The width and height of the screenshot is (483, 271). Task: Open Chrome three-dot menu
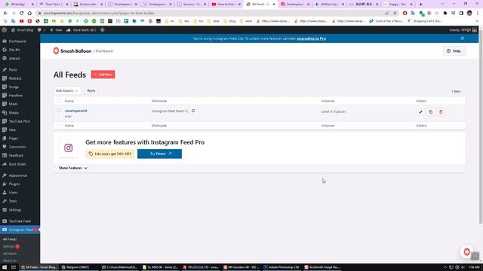click(478, 14)
